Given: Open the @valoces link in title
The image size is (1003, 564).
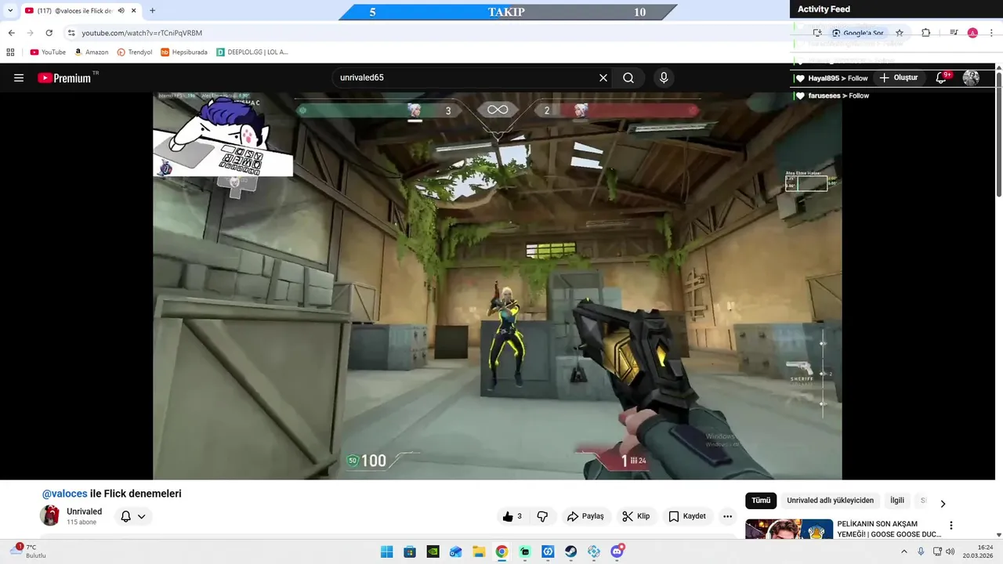Looking at the screenshot, I should point(65,493).
